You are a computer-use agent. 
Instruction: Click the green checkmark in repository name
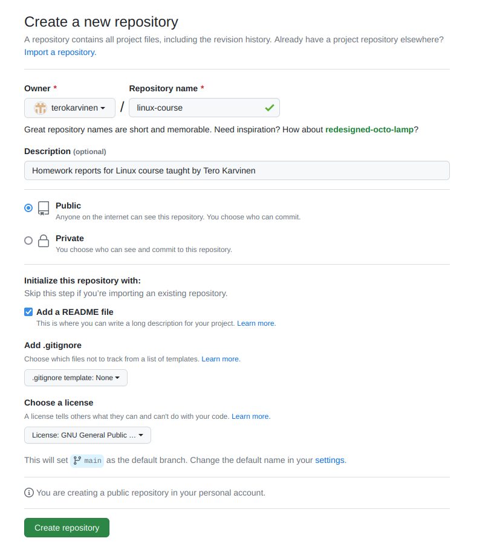(269, 108)
